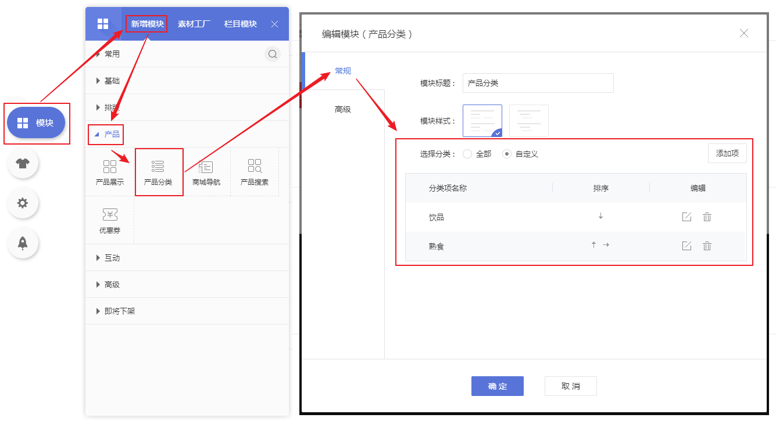Select the 产品搜索 module
776x425 pixels.
(x=255, y=172)
